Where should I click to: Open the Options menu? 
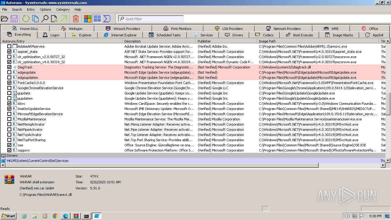pos(46,9)
